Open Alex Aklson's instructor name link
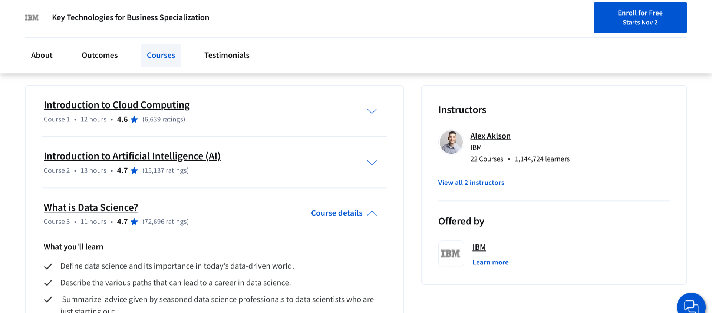Image resolution: width=712 pixels, height=313 pixels. (490, 136)
